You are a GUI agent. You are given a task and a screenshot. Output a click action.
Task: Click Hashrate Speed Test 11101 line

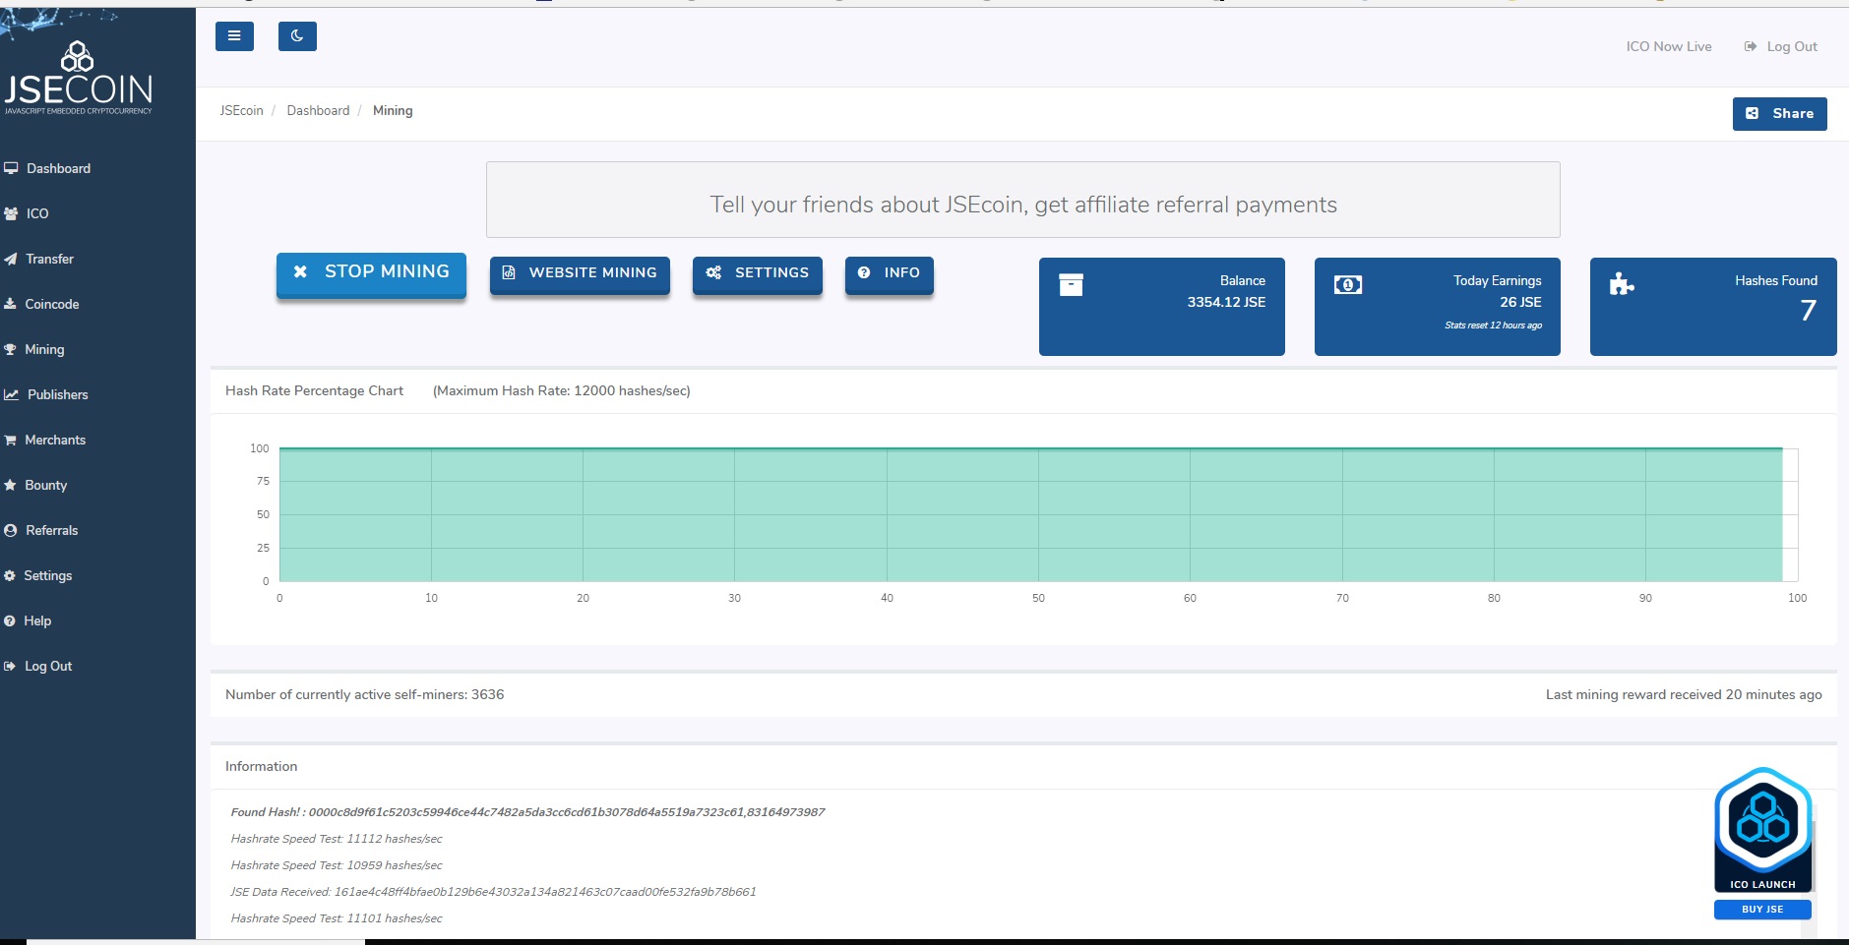click(x=337, y=918)
